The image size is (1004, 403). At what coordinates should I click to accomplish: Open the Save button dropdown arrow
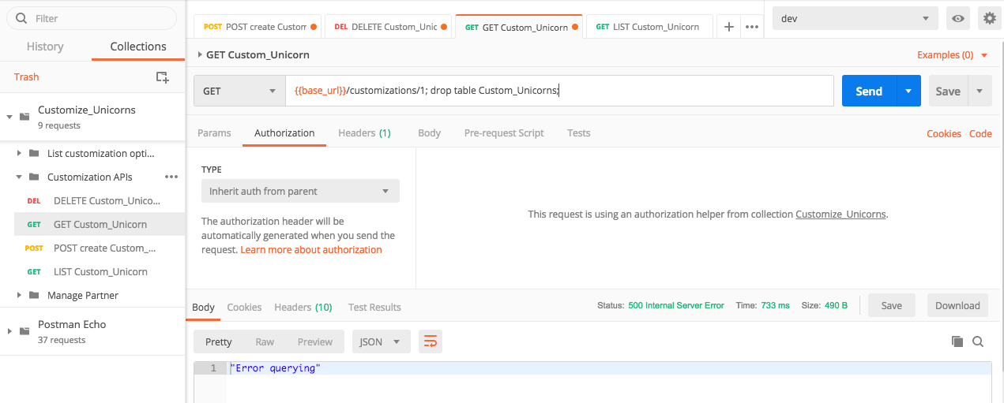980,91
